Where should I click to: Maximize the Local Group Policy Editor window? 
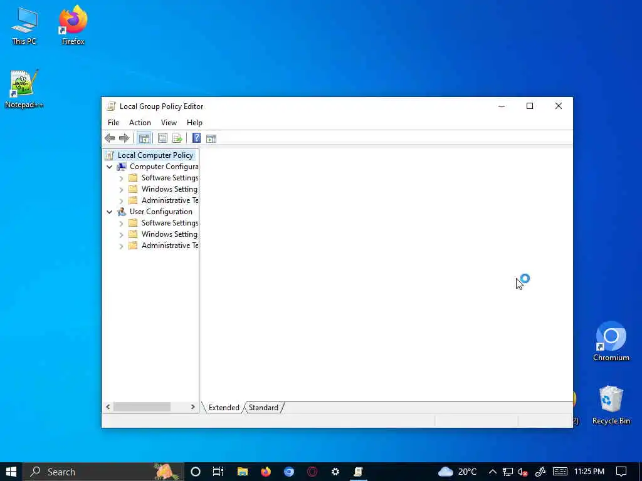pyautogui.click(x=530, y=106)
